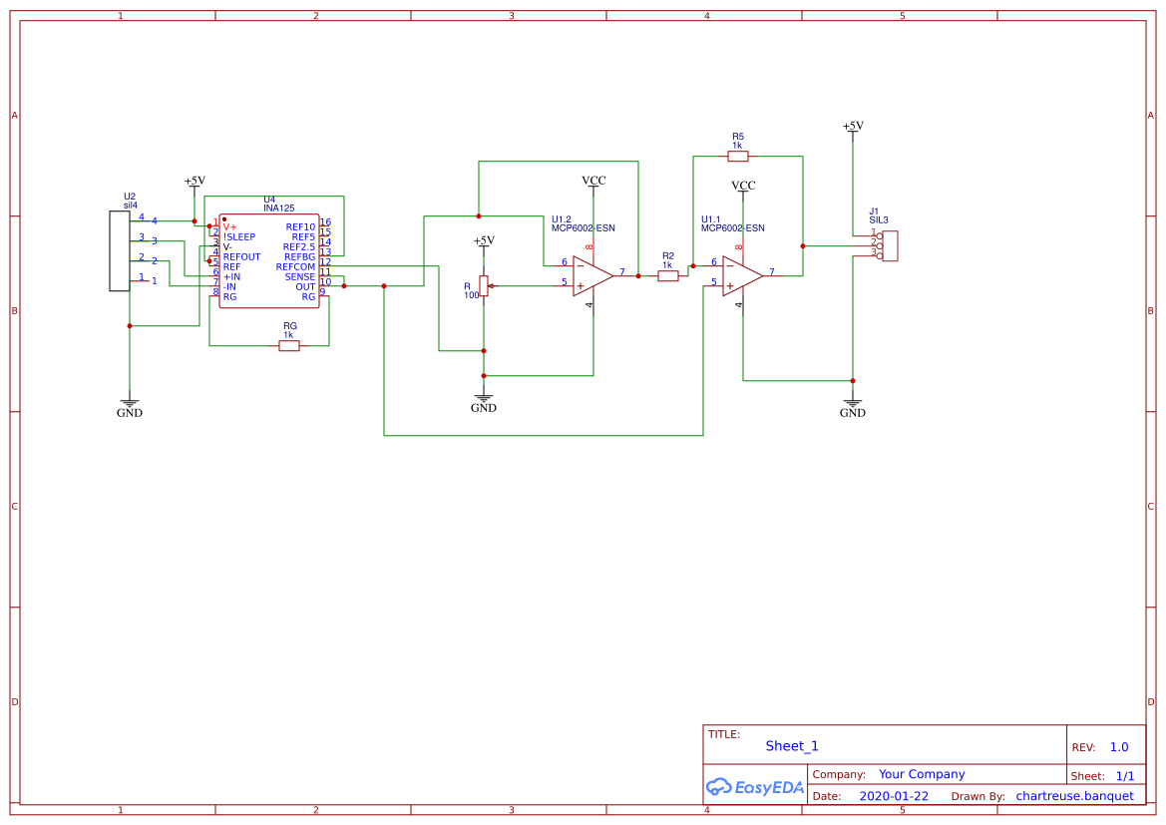Click the Your Company field in title block
Image resolution: width=1166 pixels, height=825 pixels.
920,773
